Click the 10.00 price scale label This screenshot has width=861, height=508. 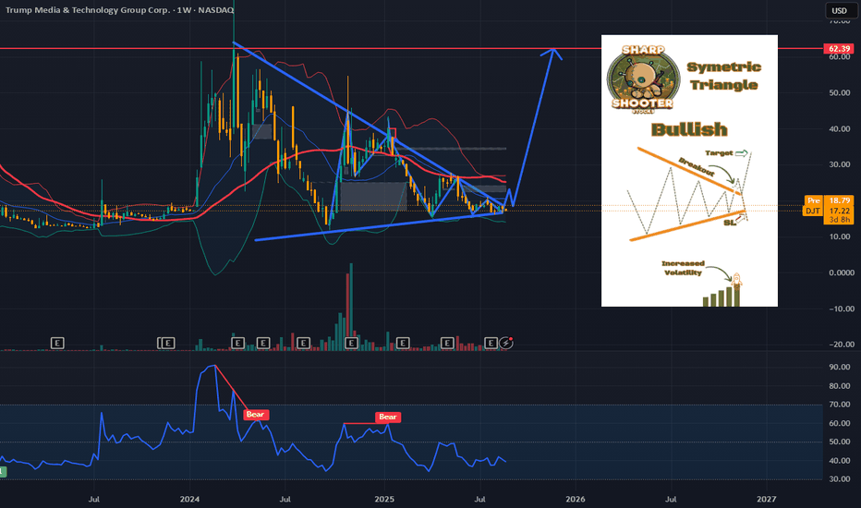[x=840, y=236]
